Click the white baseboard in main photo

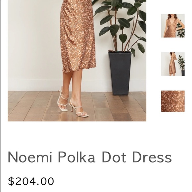click(x=34, y=85)
